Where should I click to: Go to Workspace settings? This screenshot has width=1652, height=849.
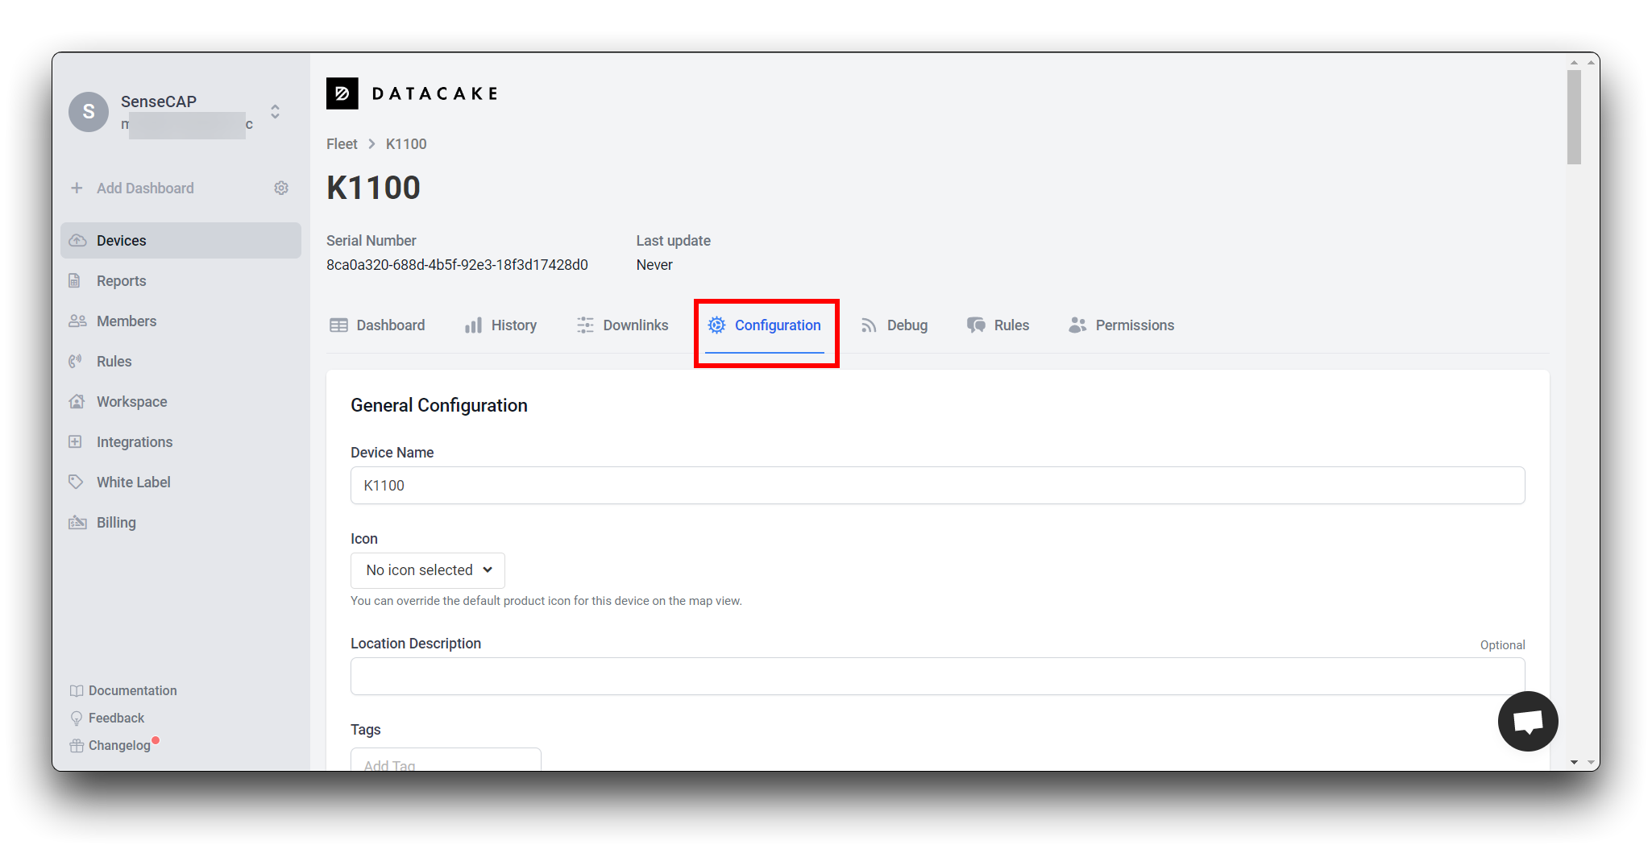[181, 401]
